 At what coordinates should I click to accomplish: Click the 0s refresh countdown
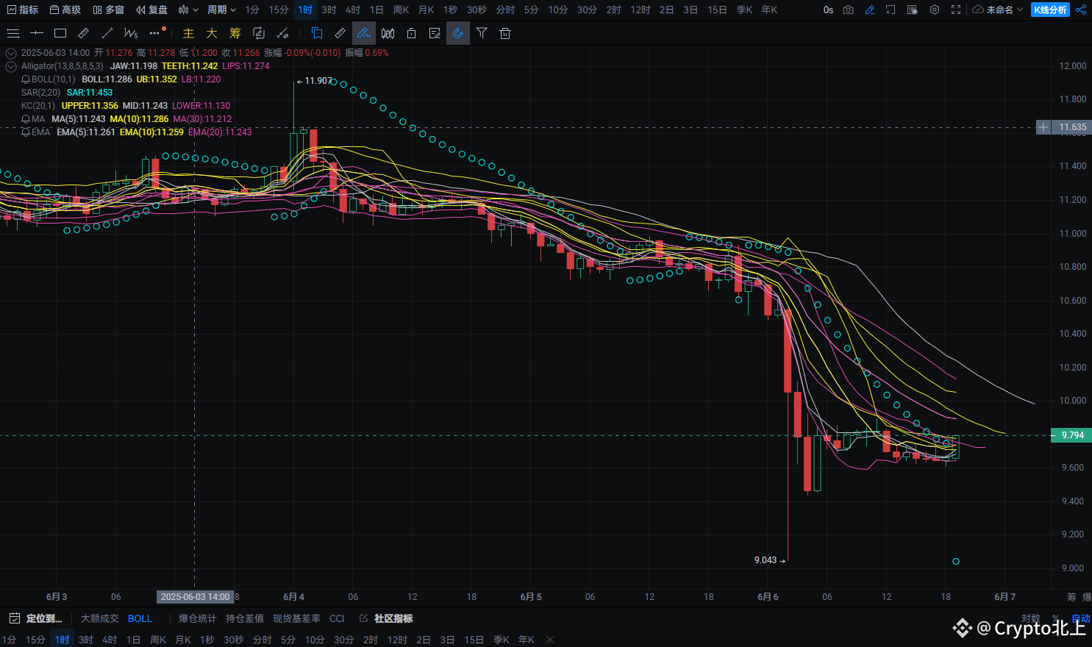[x=828, y=10]
